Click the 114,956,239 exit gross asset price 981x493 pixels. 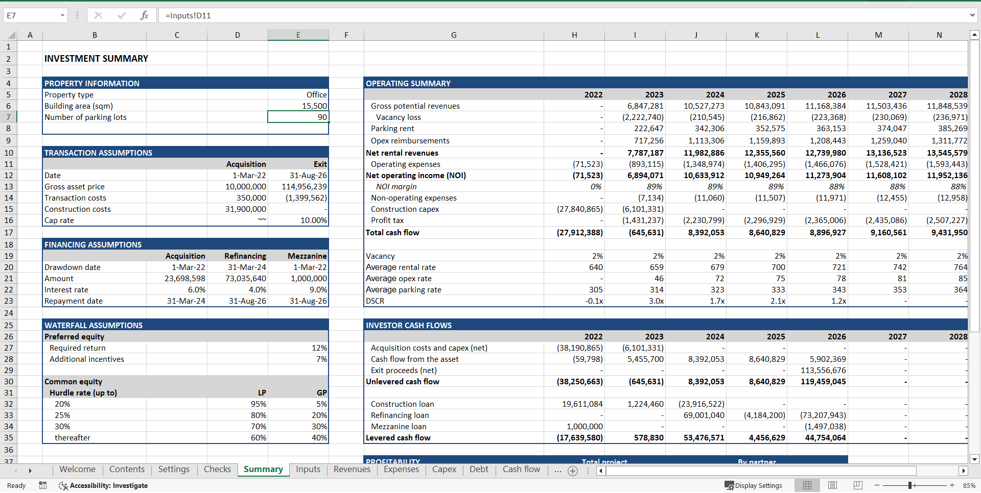(x=298, y=187)
